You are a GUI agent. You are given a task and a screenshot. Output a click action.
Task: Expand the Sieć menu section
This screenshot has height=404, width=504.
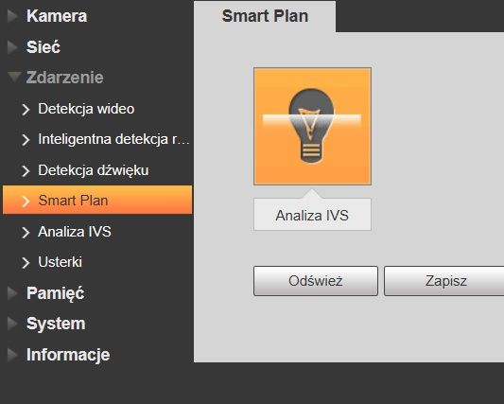43,47
